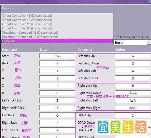Edit the A command binding field J
This screenshot has width=151, height=138.
(x=57, y=78)
